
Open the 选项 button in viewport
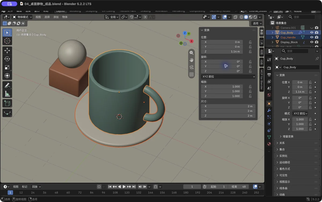point(257,23)
